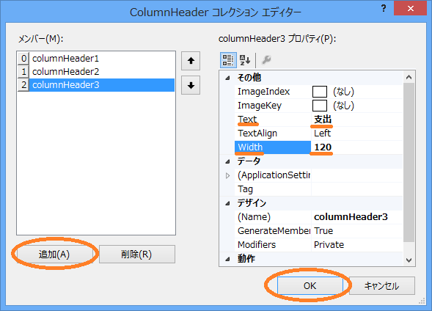Click the キャンセル cancel button

(x=382, y=285)
